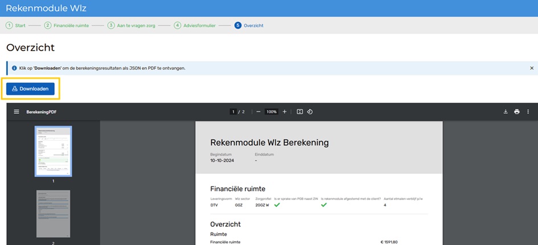Close the info notification banner
The width and height of the screenshot is (538, 245).
[x=532, y=68]
